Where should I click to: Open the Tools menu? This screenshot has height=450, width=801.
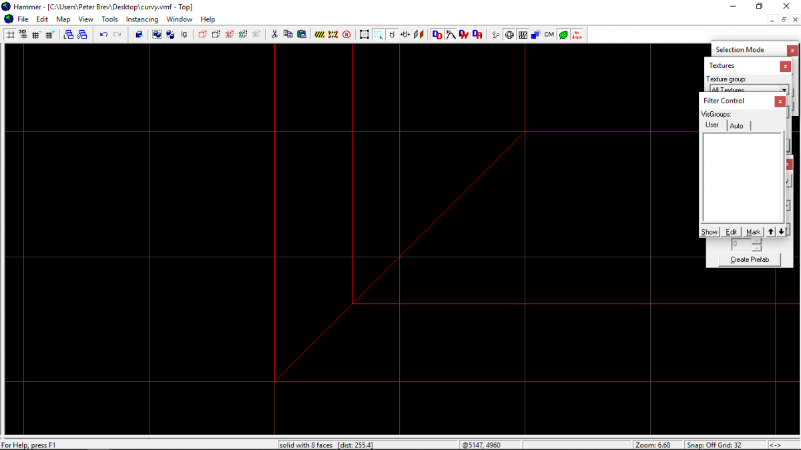(x=109, y=19)
